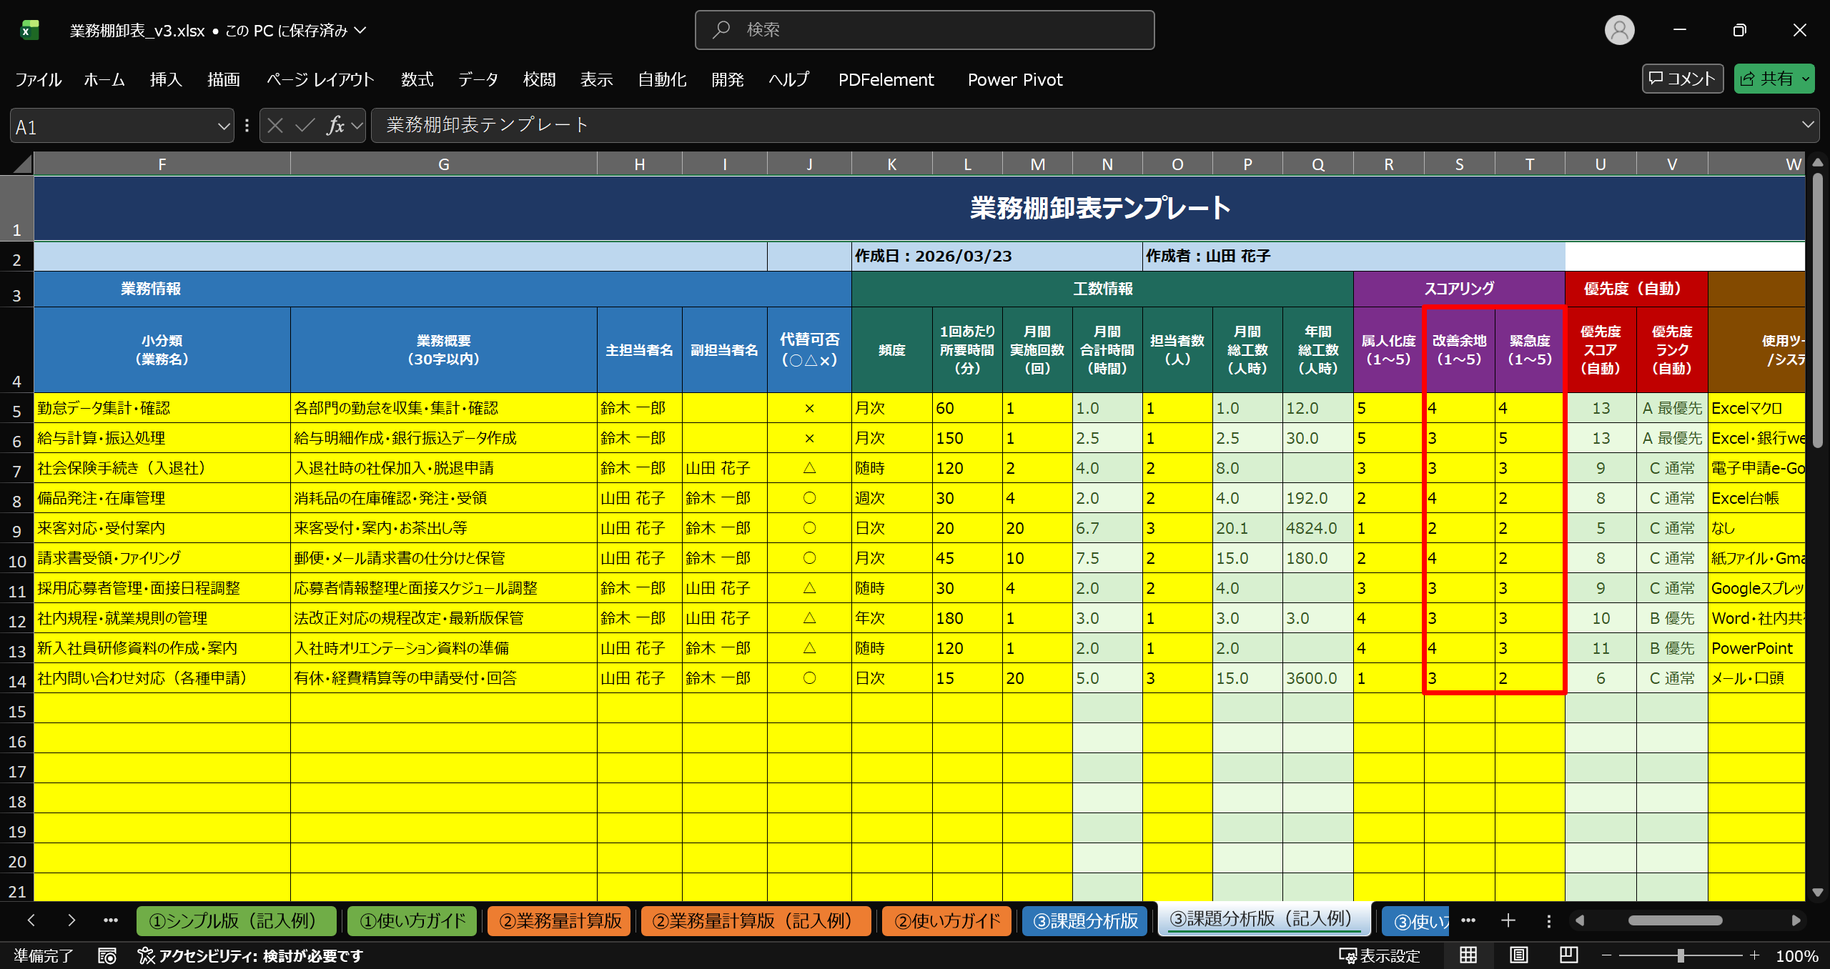Click the コメント button

pos(1682,79)
